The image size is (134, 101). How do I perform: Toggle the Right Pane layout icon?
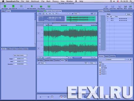[120, 7]
